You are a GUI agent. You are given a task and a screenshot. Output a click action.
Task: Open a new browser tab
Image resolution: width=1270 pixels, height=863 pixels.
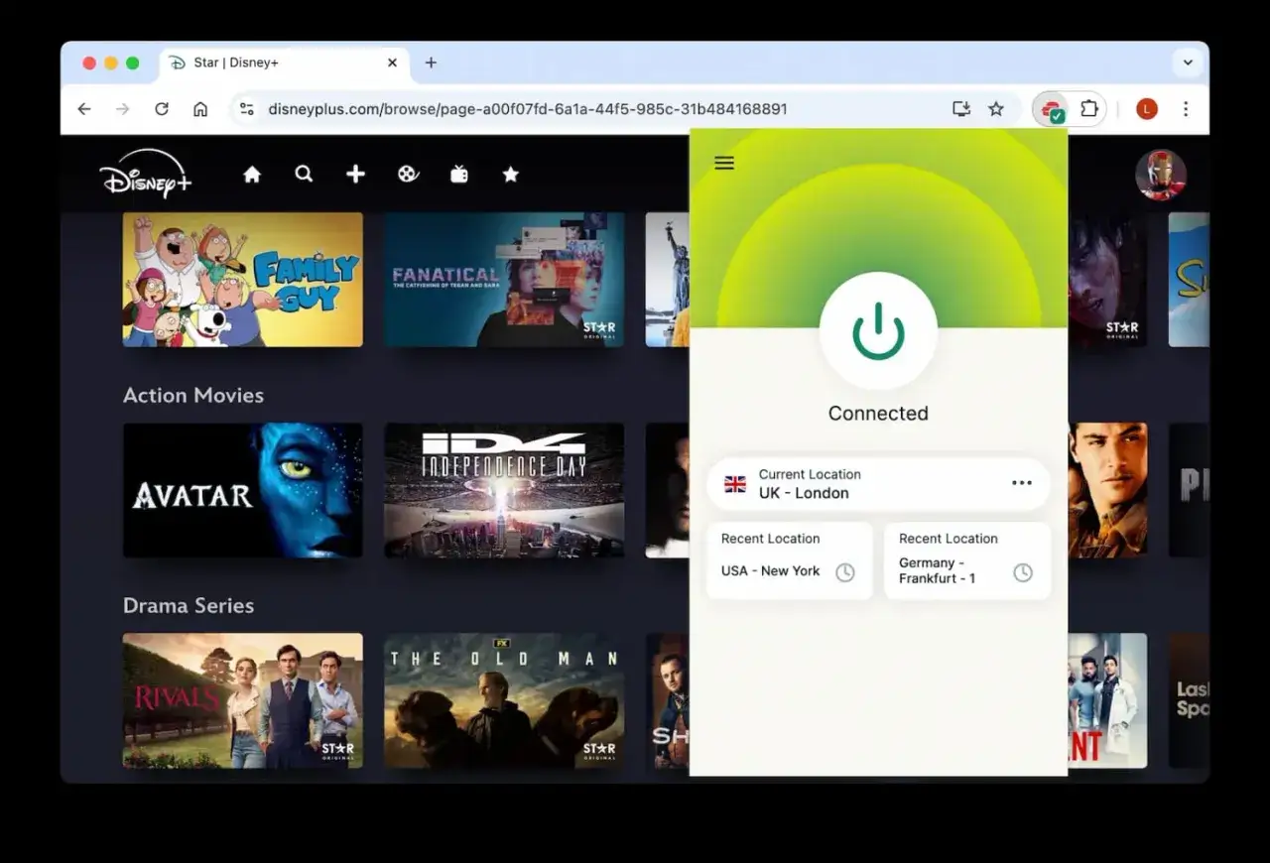pos(431,62)
